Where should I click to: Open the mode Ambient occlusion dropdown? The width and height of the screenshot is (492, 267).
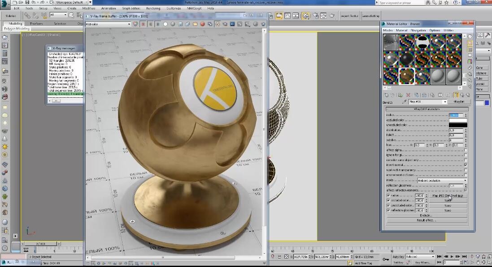click(442, 181)
